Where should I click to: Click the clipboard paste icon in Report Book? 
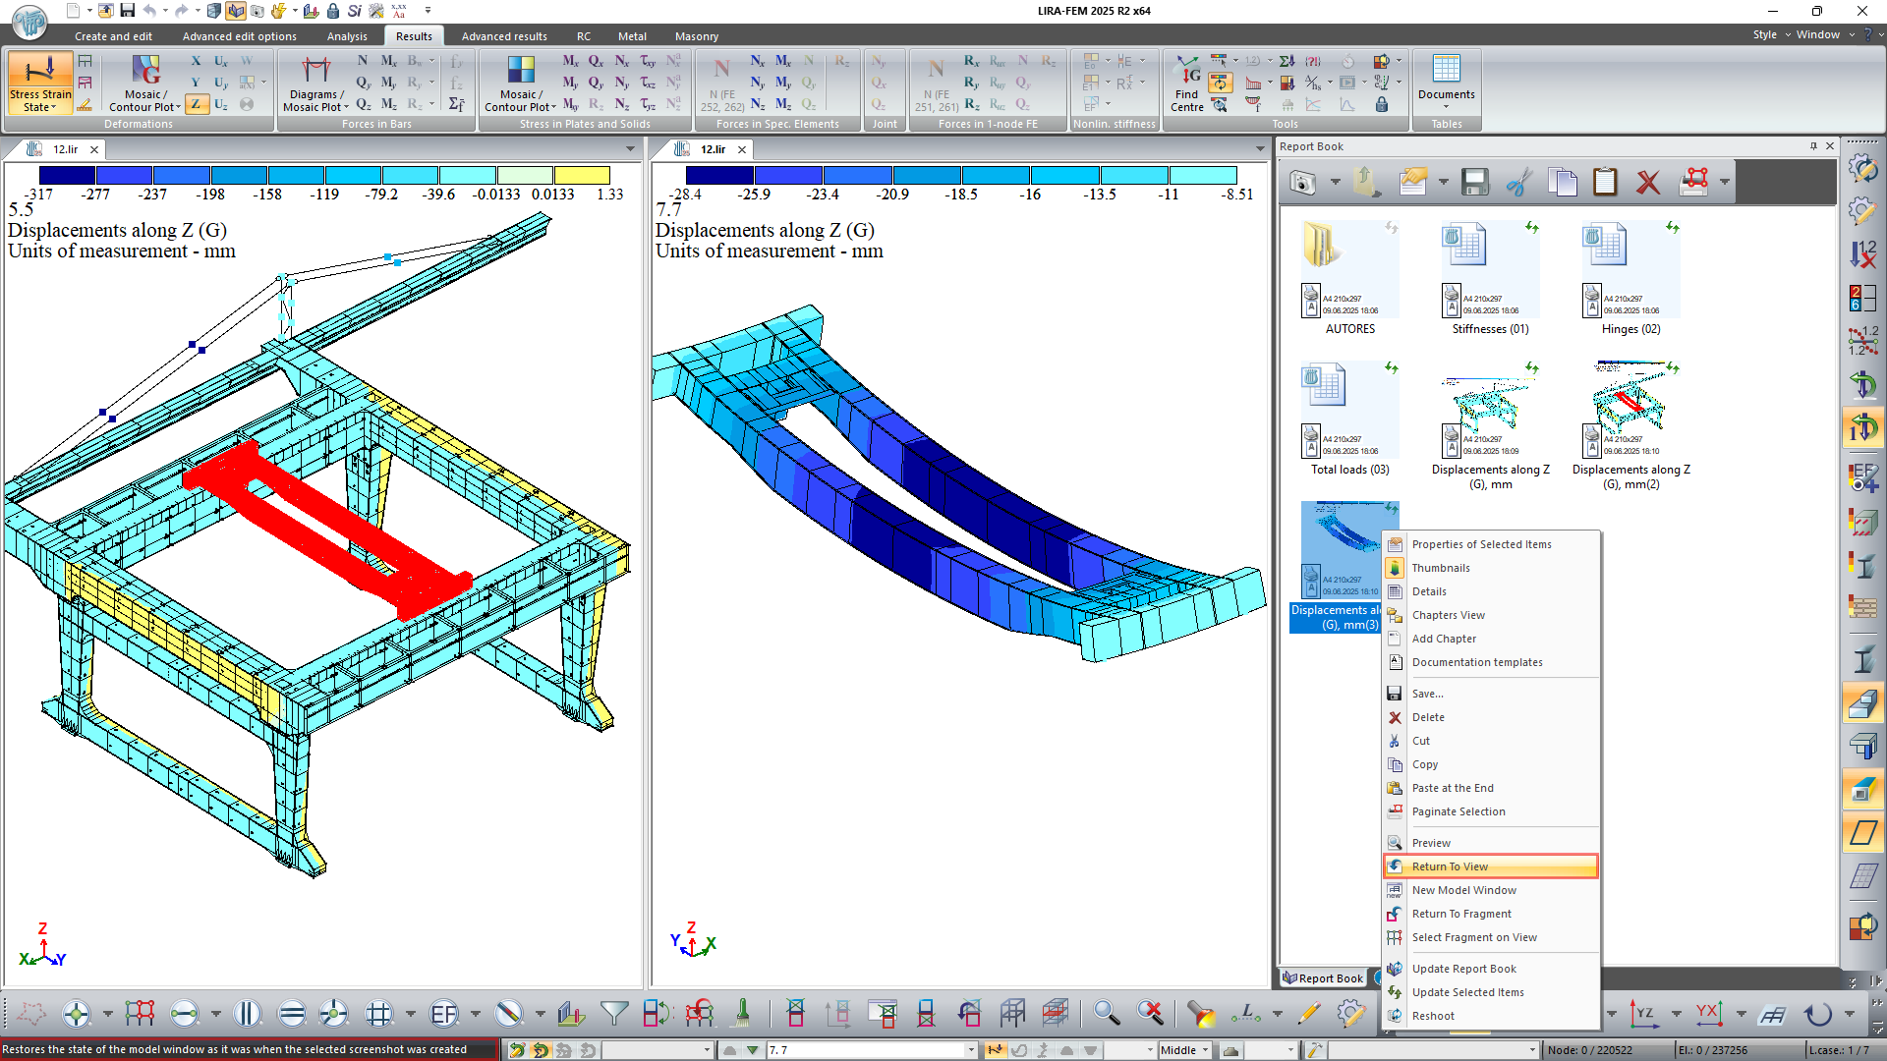[1605, 182]
